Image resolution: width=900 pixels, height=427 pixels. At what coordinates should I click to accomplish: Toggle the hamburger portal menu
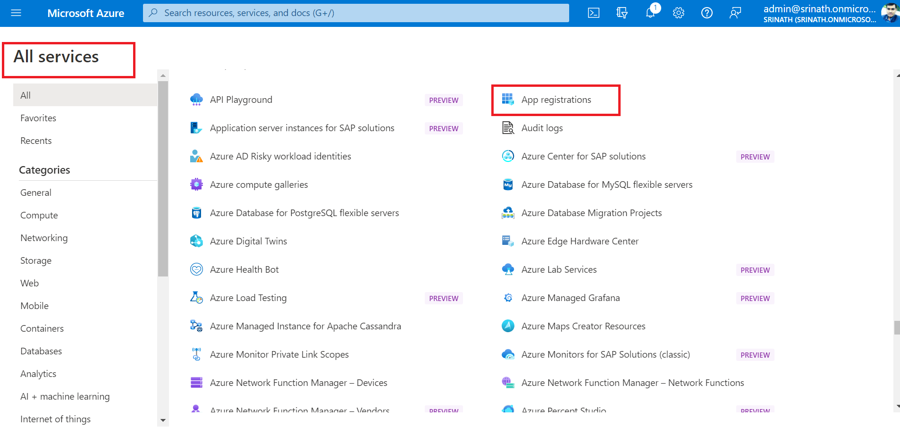[16, 13]
